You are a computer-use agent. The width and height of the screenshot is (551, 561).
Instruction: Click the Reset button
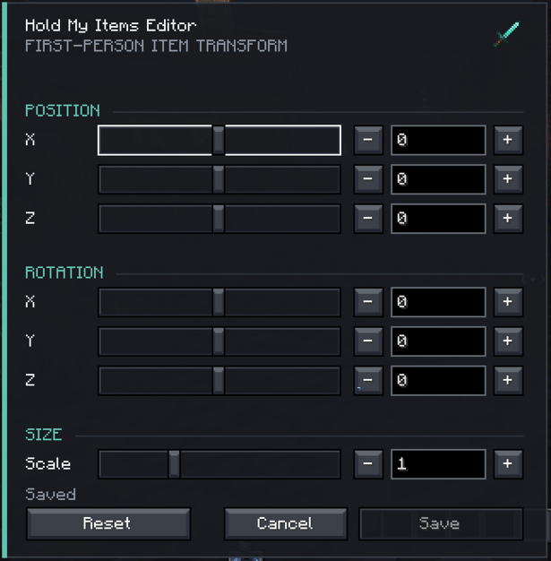pyautogui.click(x=108, y=523)
